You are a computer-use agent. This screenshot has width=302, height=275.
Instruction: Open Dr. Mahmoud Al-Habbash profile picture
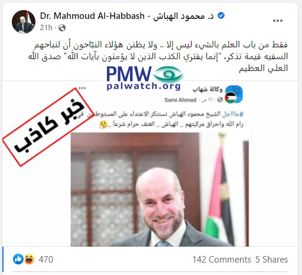click(24, 21)
